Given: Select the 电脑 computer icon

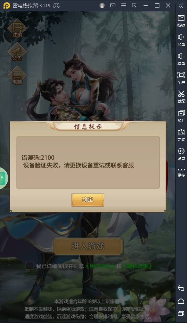Looking at the screenshot, I should coord(17,76).
